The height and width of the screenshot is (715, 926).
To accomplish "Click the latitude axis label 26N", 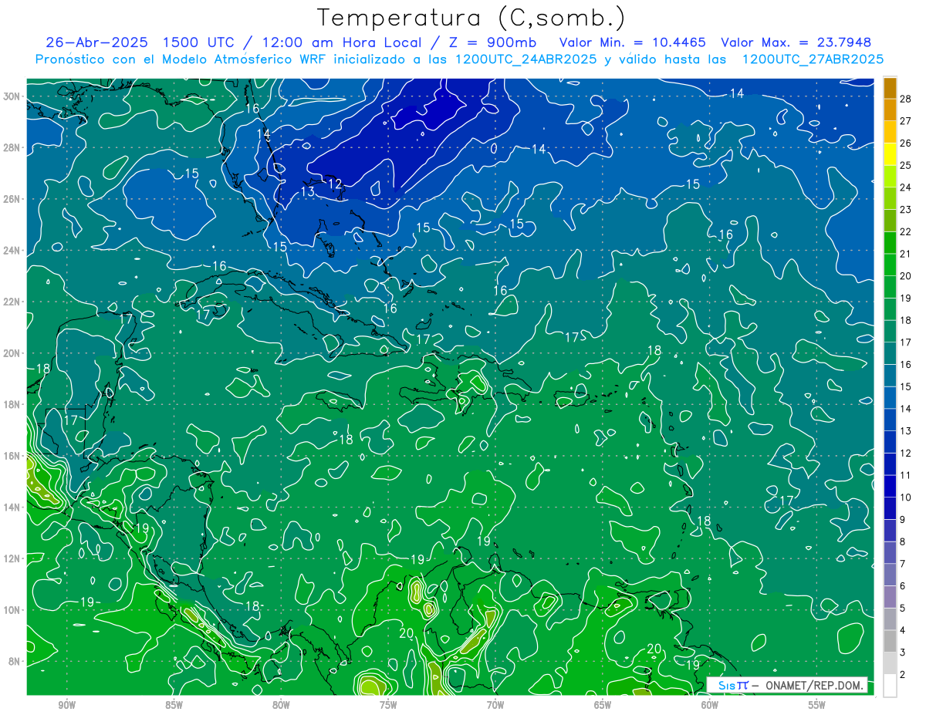I will pyautogui.click(x=12, y=199).
